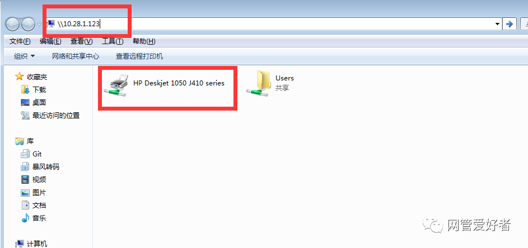Open 桌面 in the navigation pane
Image resolution: width=528 pixels, height=248 pixels.
(x=39, y=102)
